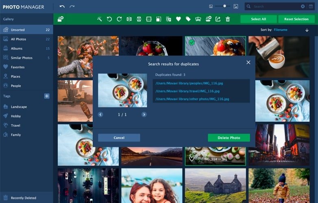Viewport: 318px width, 203px height.
Task: Open the Sort by Filename dropdown
Action: (280, 30)
